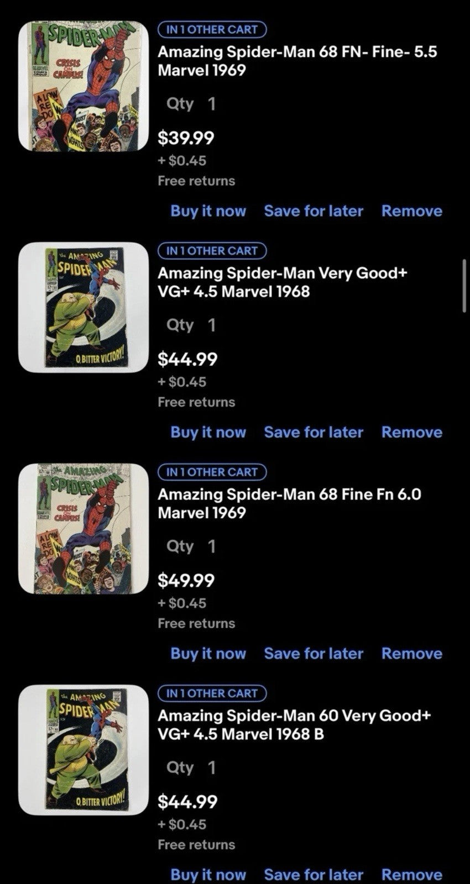Remove the $49.99 Spider-Man 68 listing

[411, 654]
